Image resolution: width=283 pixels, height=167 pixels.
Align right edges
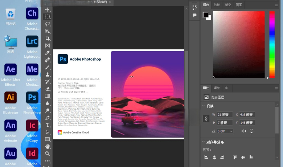pos(222,157)
